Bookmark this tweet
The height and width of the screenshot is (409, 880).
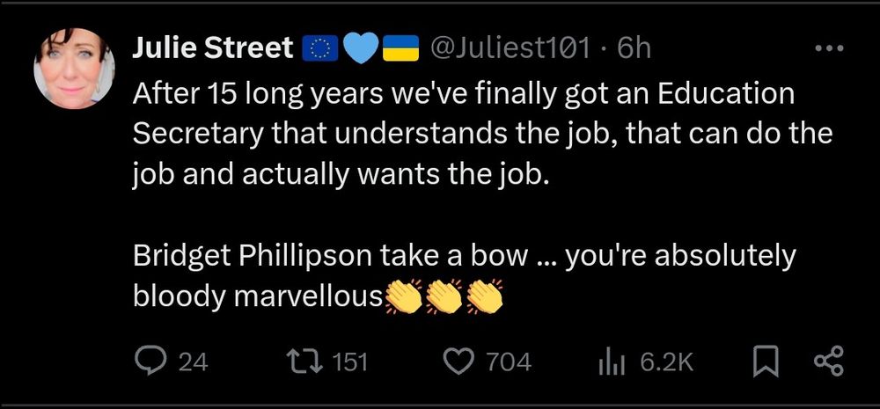766,362
